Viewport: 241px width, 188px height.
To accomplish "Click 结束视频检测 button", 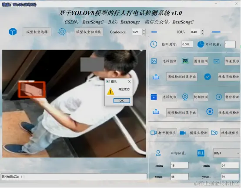I will [229, 113].
